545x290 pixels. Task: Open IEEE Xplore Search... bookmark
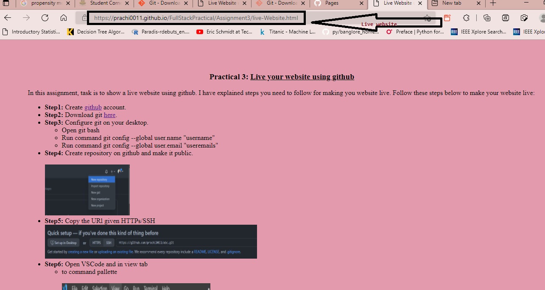coord(478,32)
